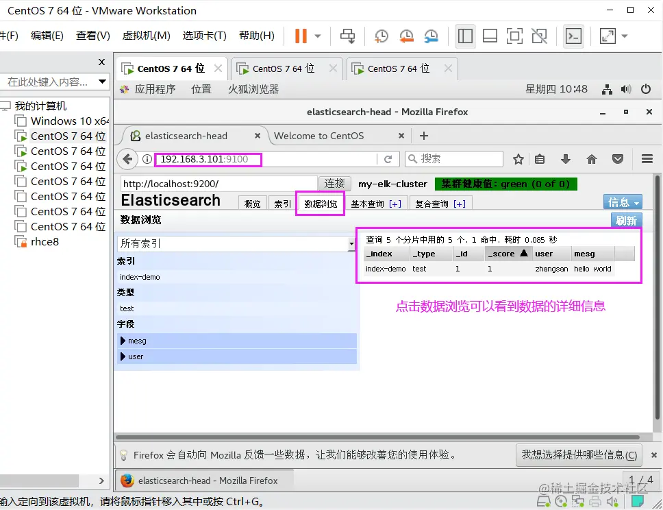The image size is (663, 510).
Task: Open the console view terminal icon
Action: click(x=573, y=36)
